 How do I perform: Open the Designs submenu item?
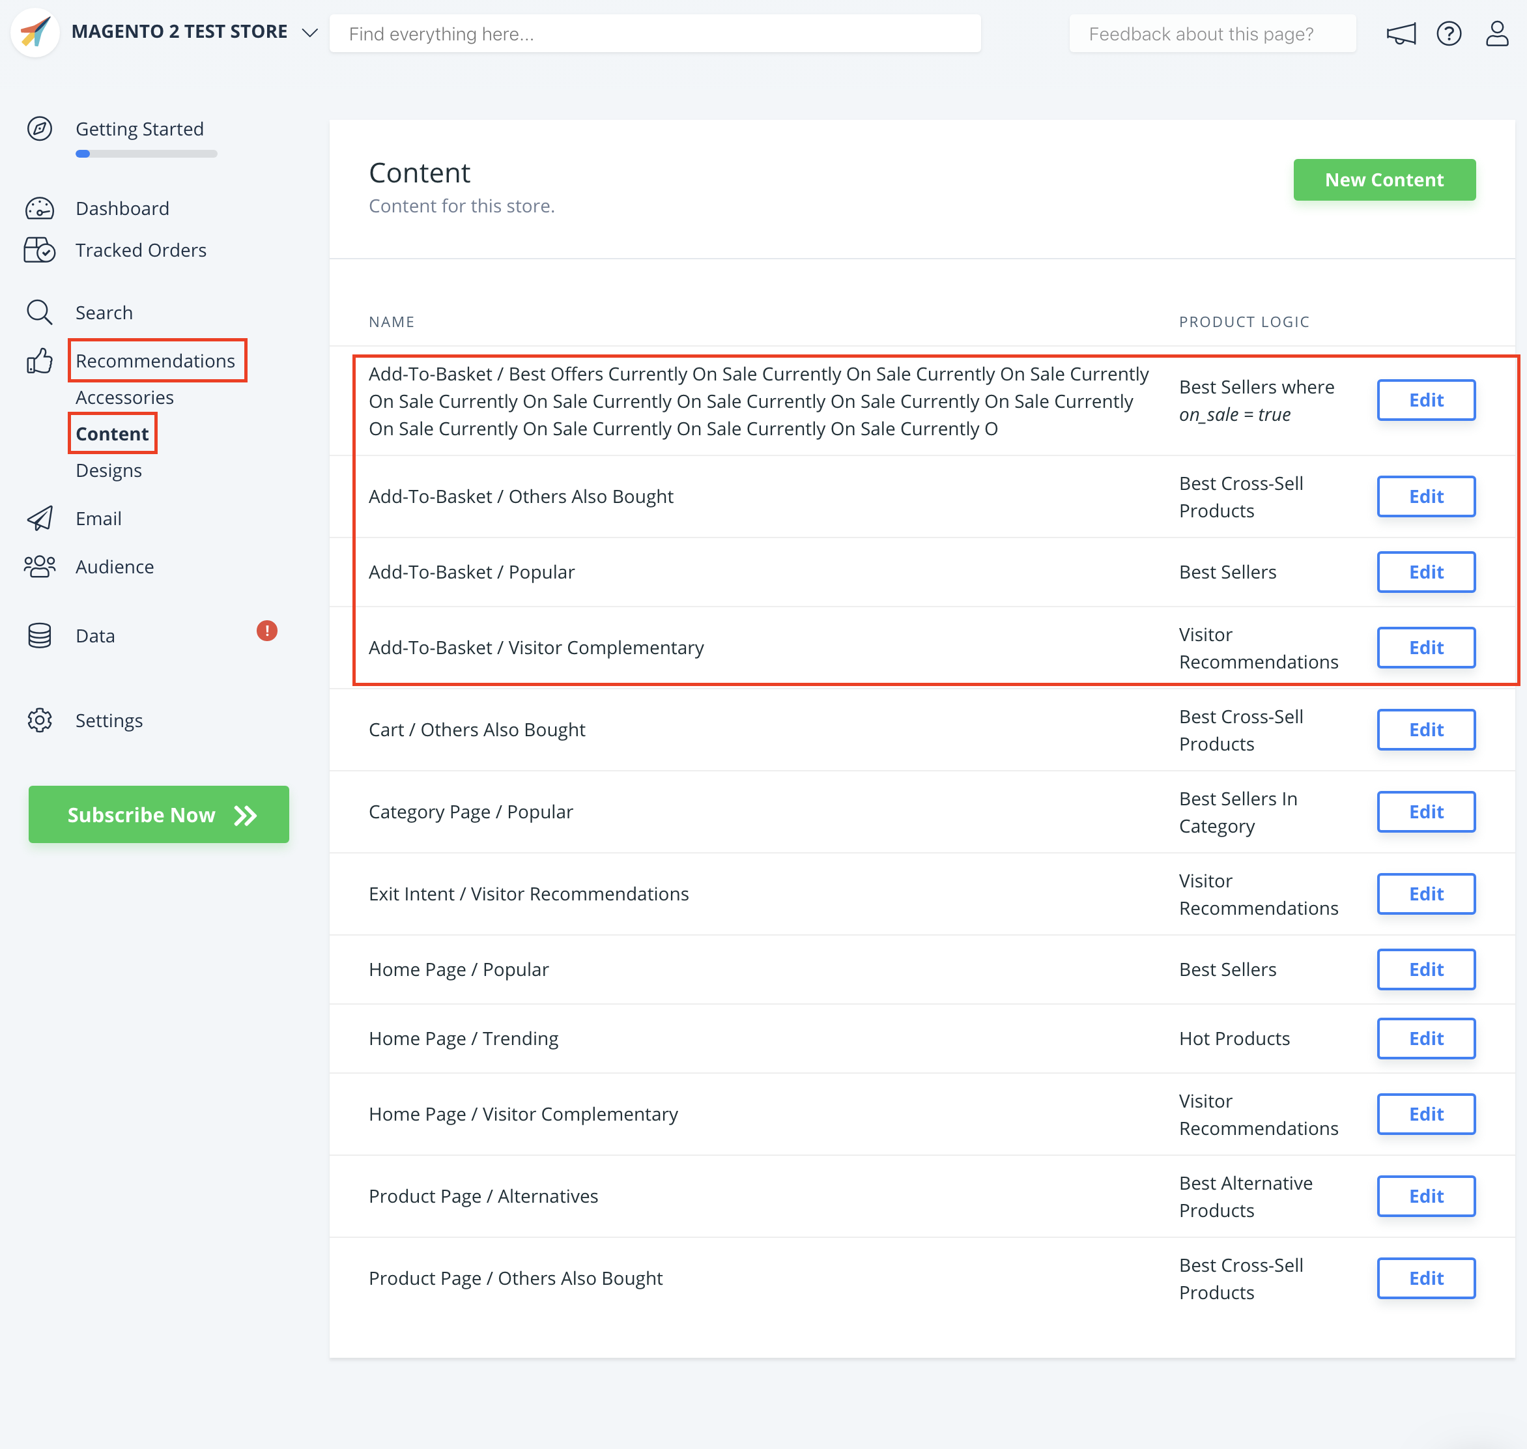coord(108,470)
